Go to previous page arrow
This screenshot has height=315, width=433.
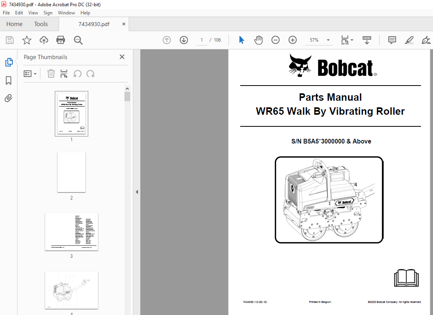point(166,40)
